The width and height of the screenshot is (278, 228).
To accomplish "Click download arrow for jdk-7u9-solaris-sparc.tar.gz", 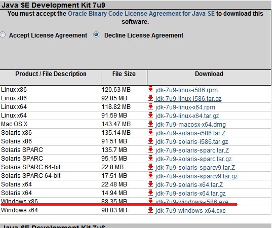I will pyautogui.click(x=150, y=158).
